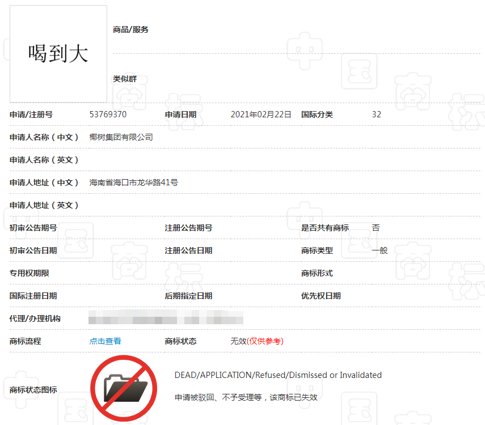This screenshot has height=425, width=485.
Task: Click the 初审公告日期 label
Action: click(x=33, y=250)
